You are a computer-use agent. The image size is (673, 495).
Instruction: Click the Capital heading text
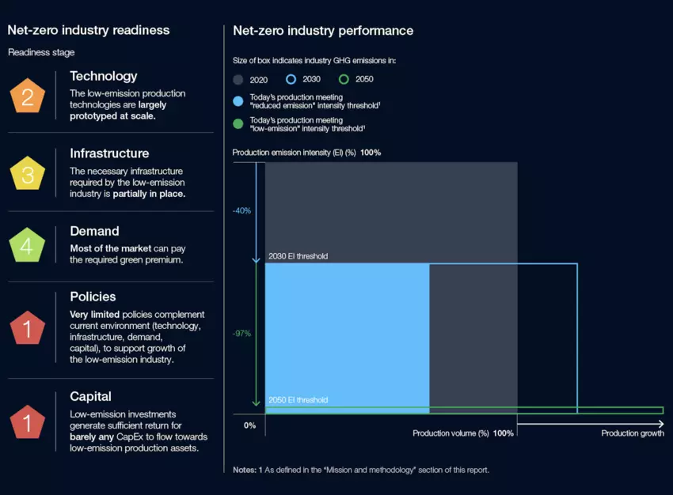click(90, 396)
